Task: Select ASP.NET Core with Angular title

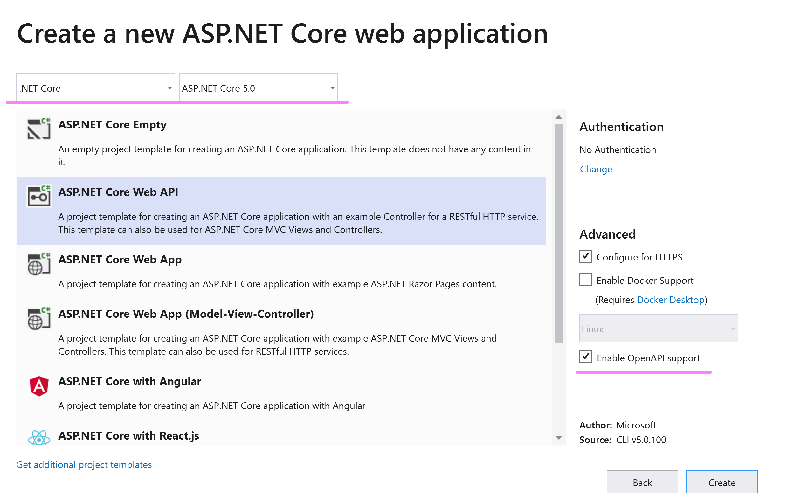Action: pos(129,381)
